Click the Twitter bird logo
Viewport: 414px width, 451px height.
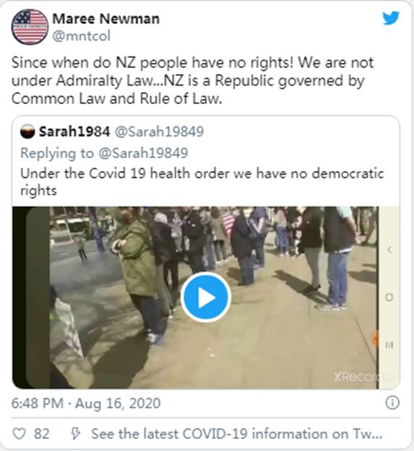[x=391, y=18]
